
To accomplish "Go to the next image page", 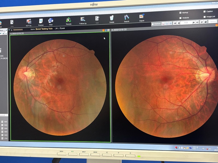I will 194,23.
